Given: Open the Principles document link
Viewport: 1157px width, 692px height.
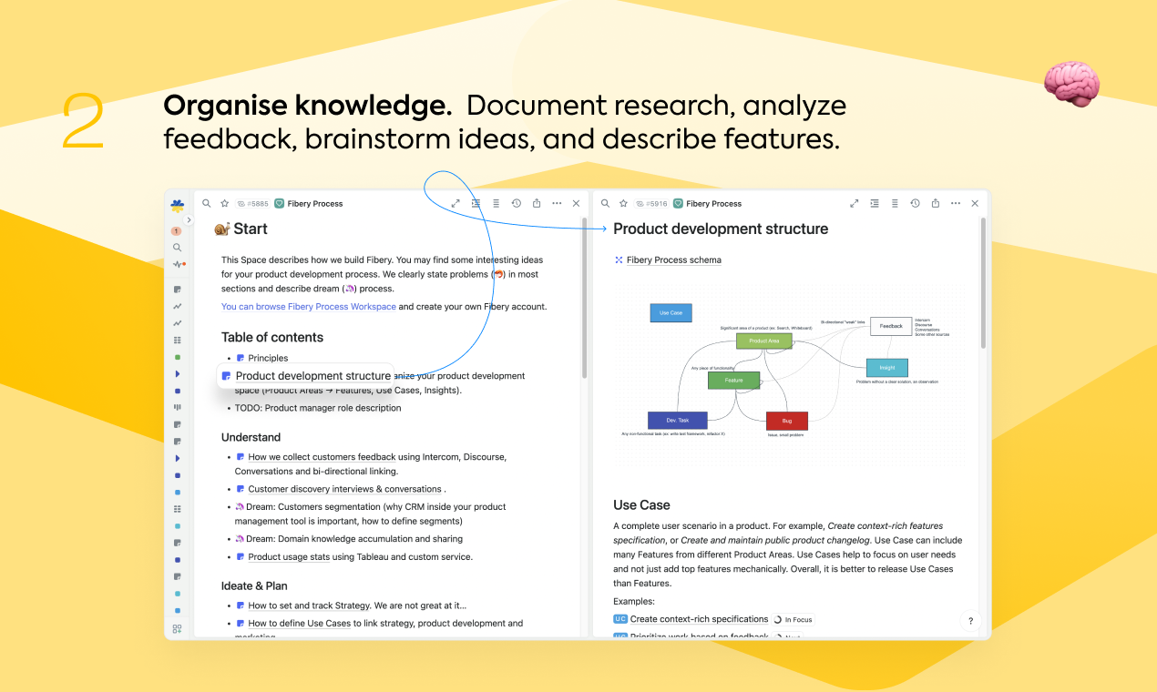Looking at the screenshot, I should point(268,358).
